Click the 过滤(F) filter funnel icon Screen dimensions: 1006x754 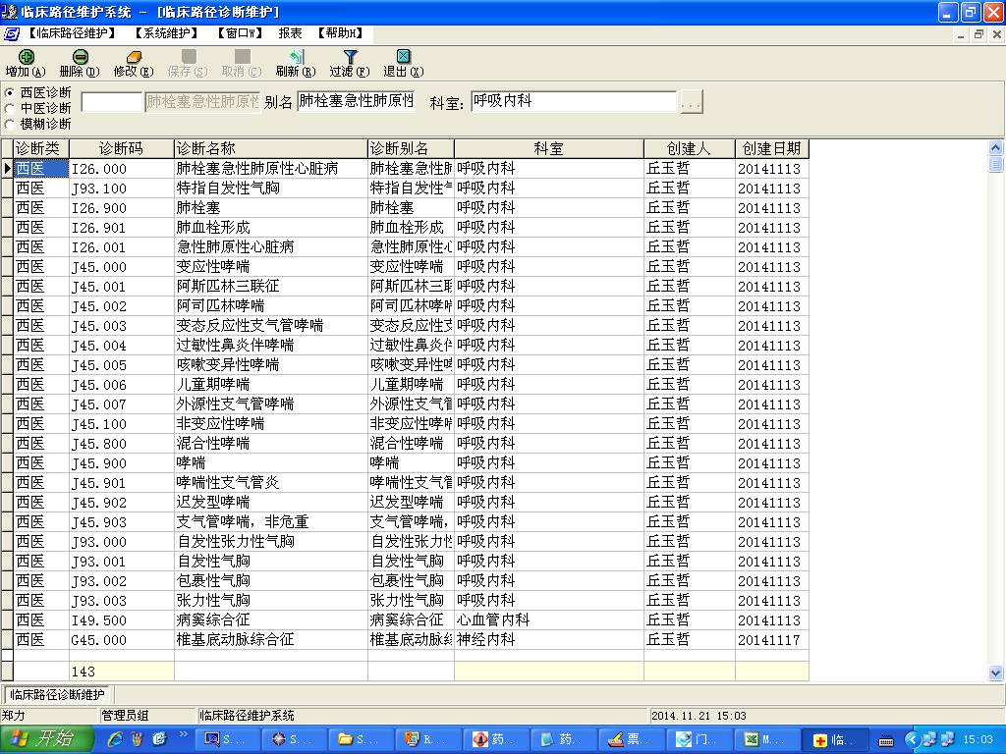point(350,56)
